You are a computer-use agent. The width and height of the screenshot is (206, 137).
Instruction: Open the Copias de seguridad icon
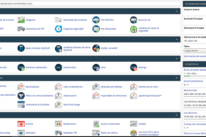pos(59,29)
